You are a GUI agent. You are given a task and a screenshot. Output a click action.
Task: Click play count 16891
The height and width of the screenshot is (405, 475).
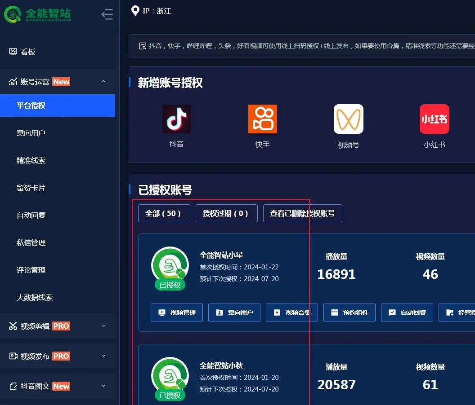(x=336, y=274)
